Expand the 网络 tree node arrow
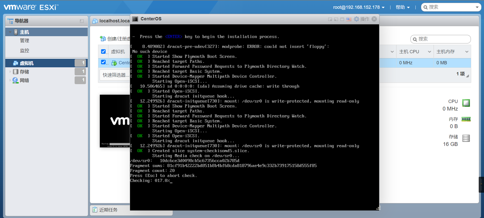 point(10,80)
